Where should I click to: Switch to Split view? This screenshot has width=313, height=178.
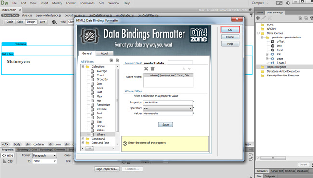20,22
